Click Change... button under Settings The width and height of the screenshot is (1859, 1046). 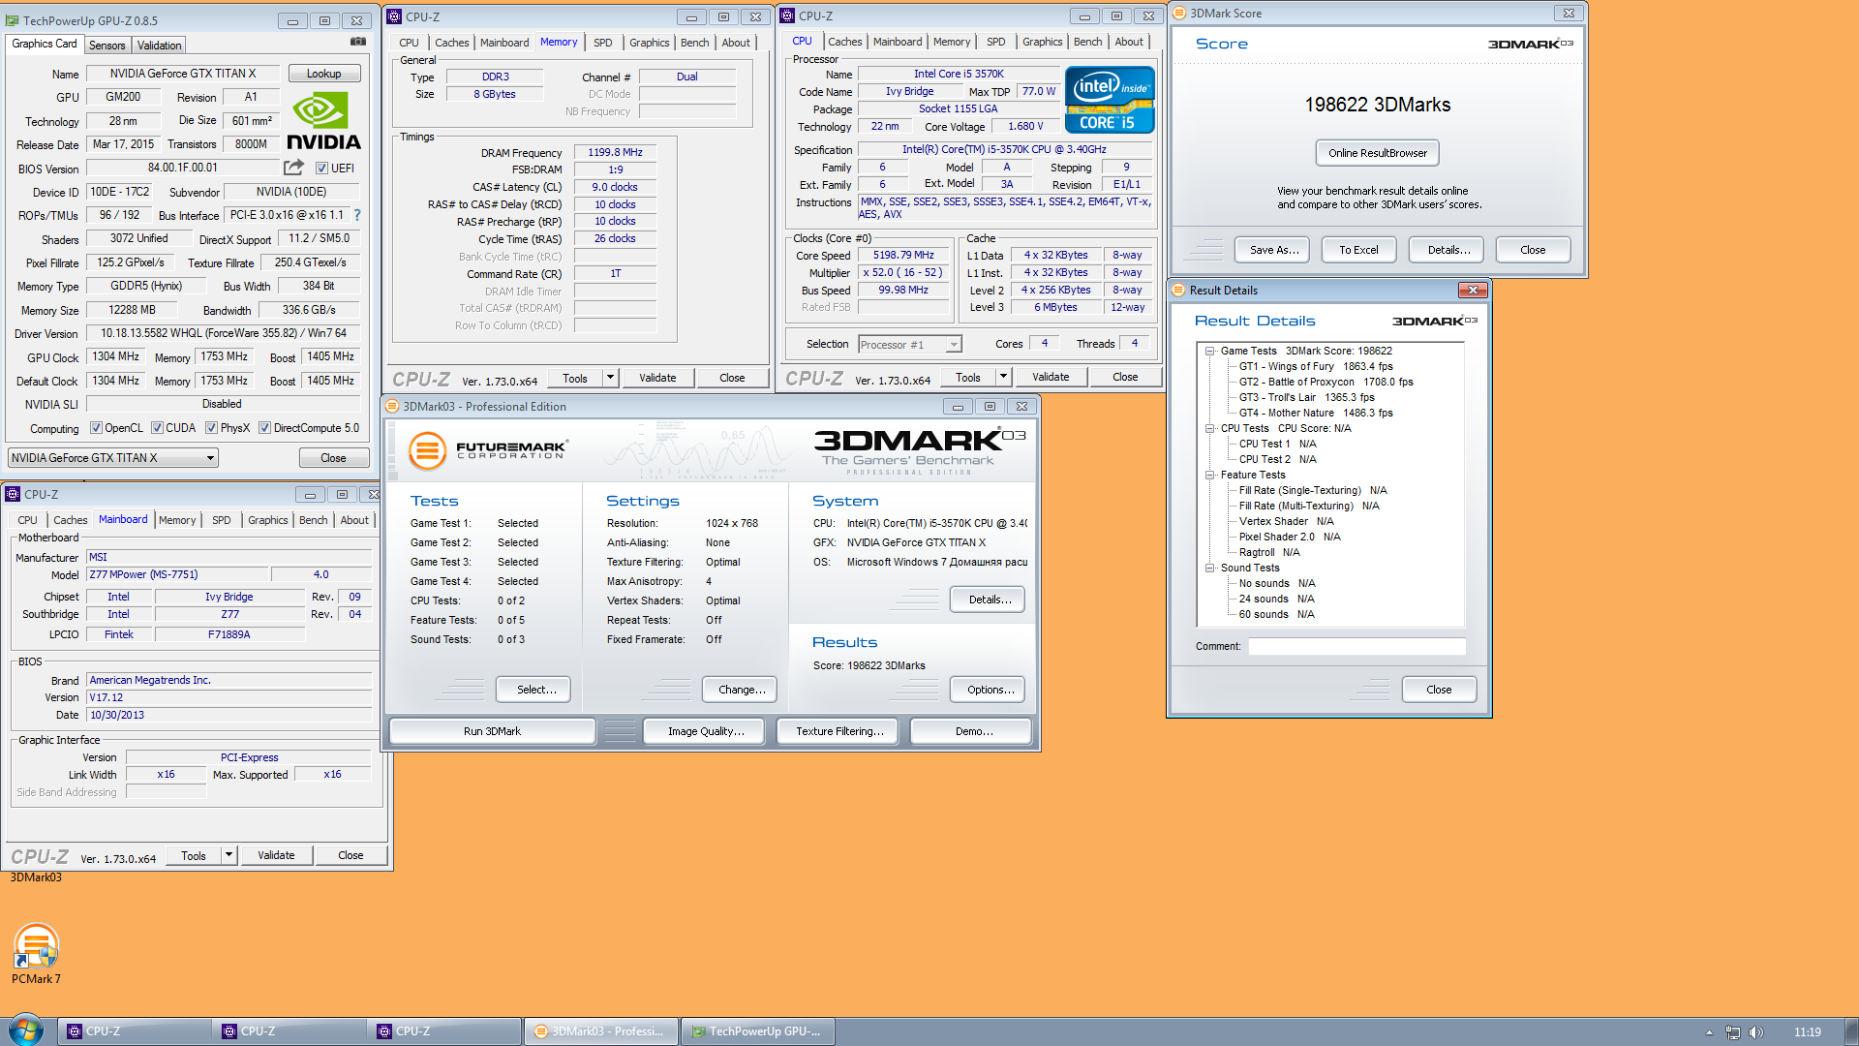740,690
